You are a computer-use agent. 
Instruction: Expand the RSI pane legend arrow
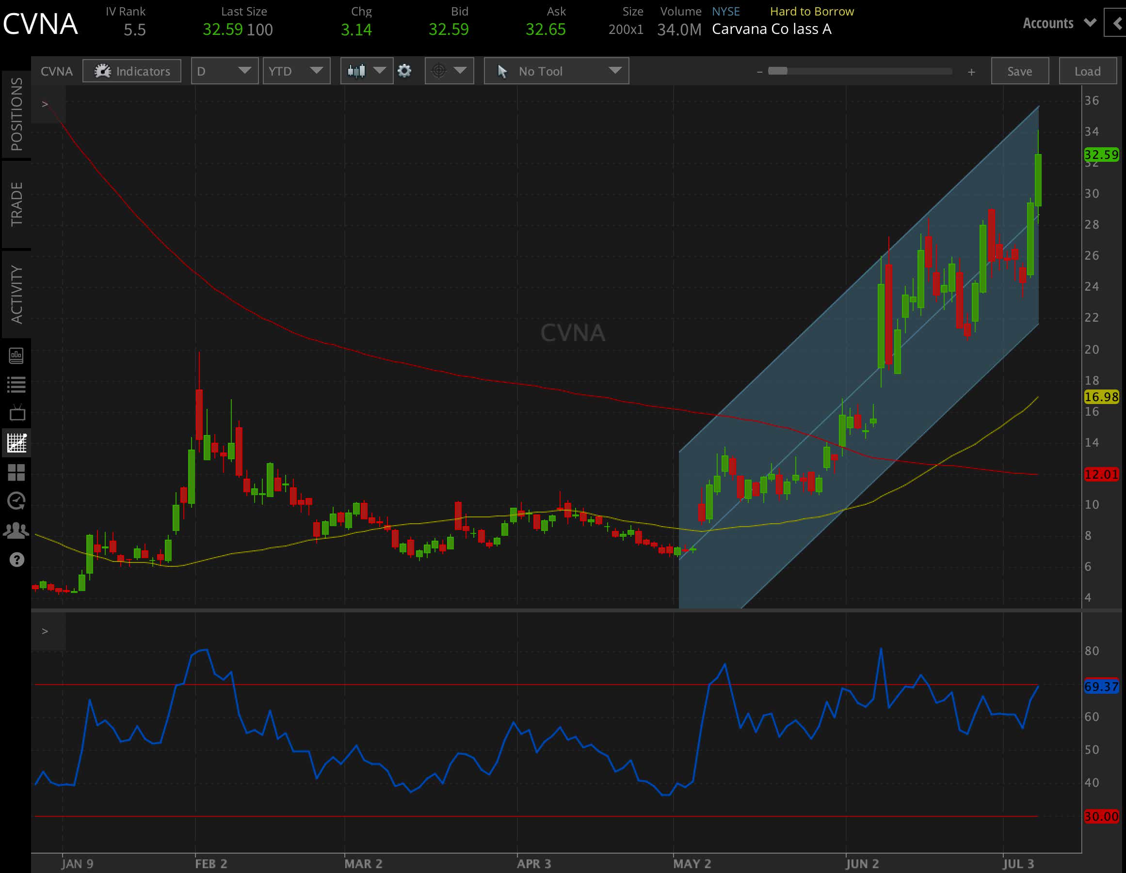point(46,631)
